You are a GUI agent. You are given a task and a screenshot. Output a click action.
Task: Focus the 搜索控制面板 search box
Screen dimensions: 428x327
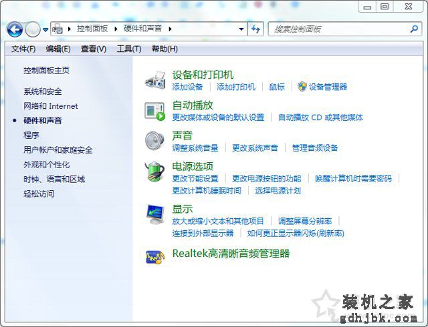point(345,29)
